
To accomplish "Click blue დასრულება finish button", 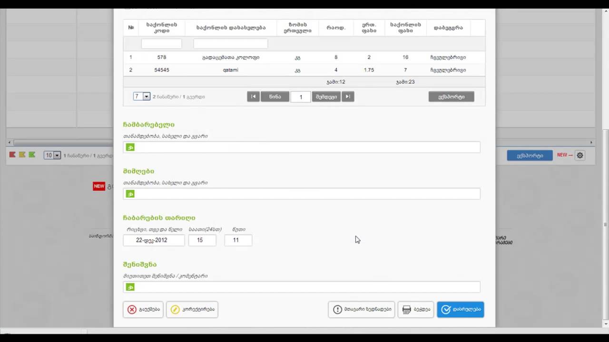I will [461, 309].
